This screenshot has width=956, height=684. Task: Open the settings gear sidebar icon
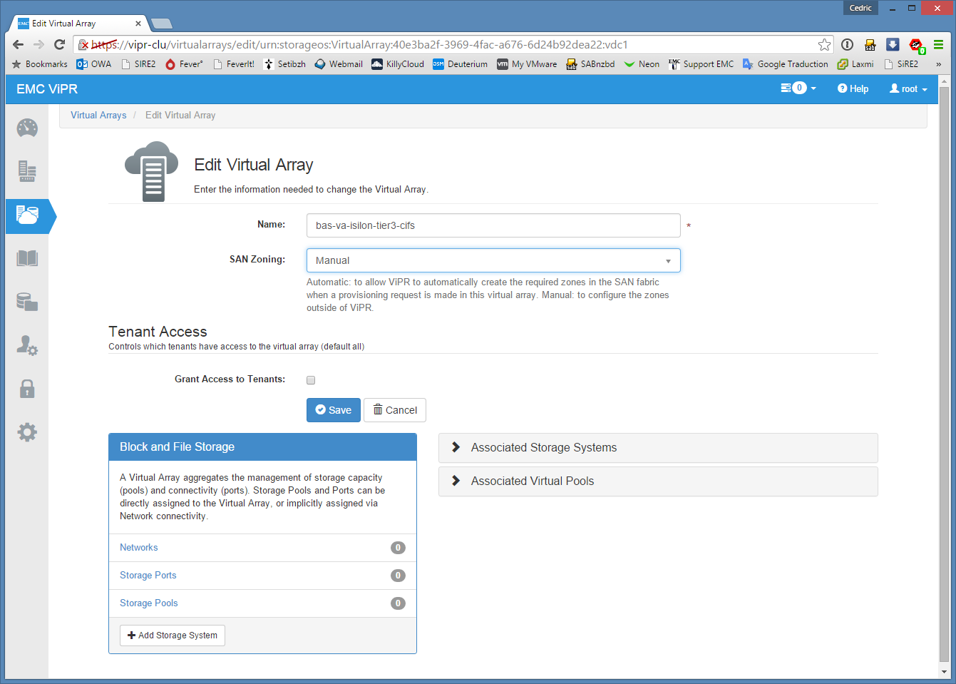(27, 432)
